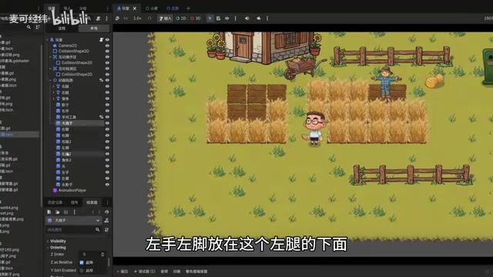Toggle the game audio mute speaker icon
The width and height of the screenshot is (493, 277).
[247, 18]
